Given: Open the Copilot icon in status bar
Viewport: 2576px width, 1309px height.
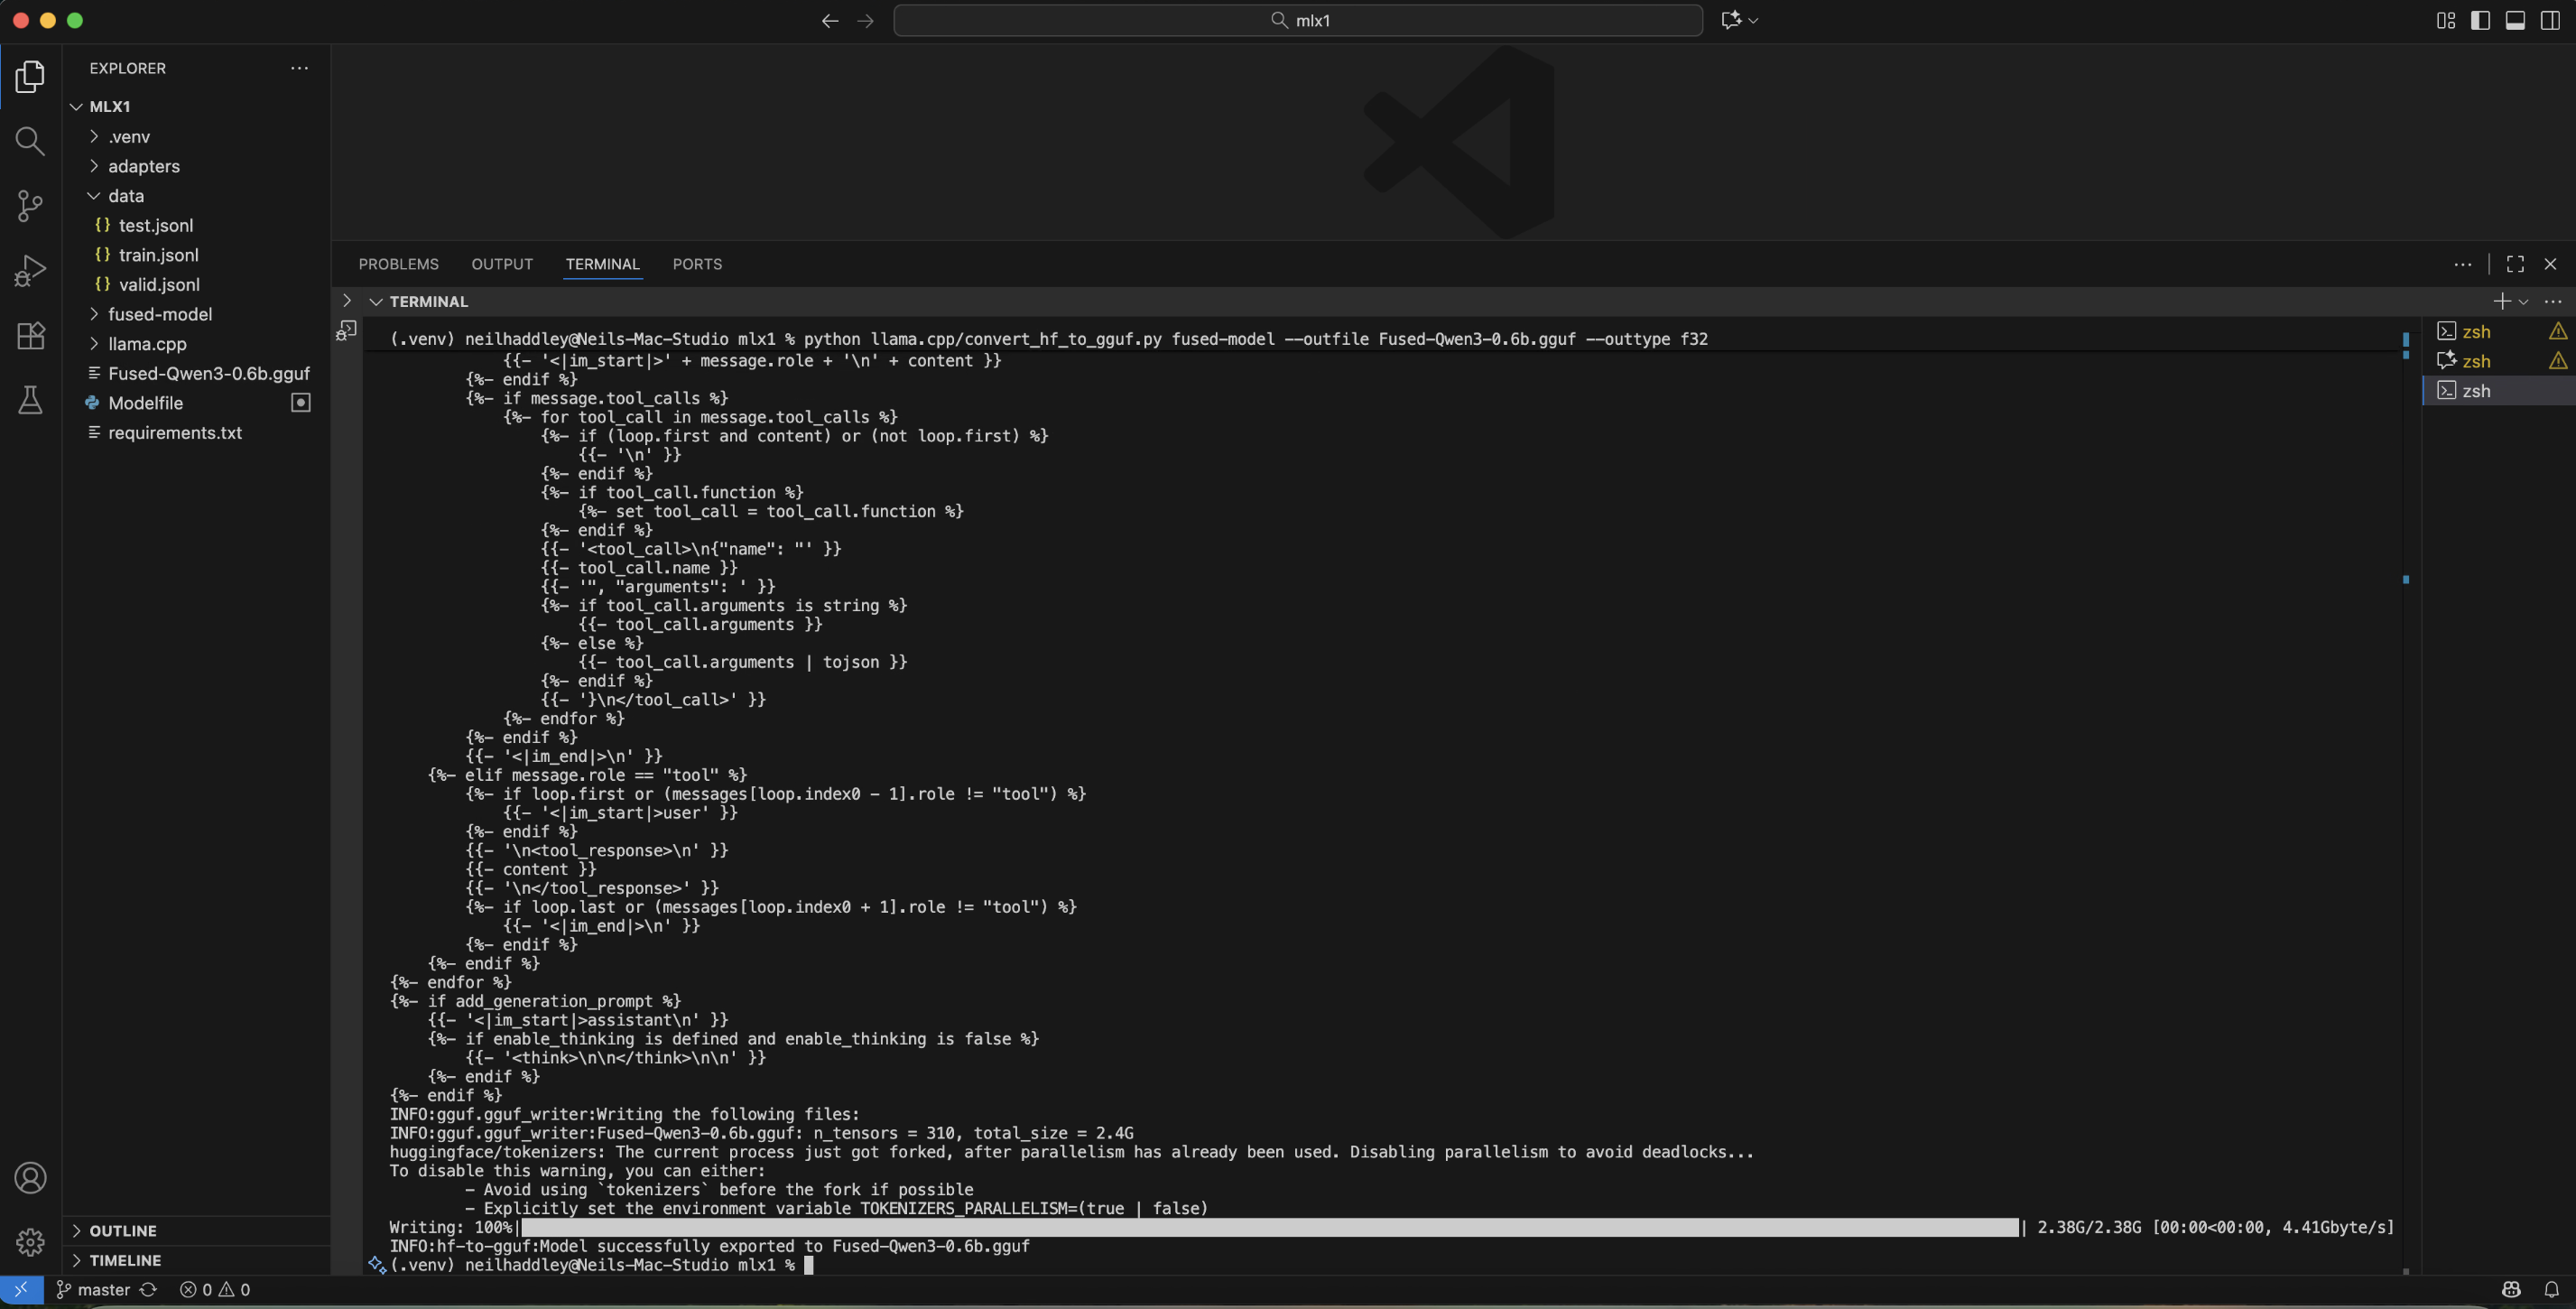Looking at the screenshot, I should (2510, 1289).
